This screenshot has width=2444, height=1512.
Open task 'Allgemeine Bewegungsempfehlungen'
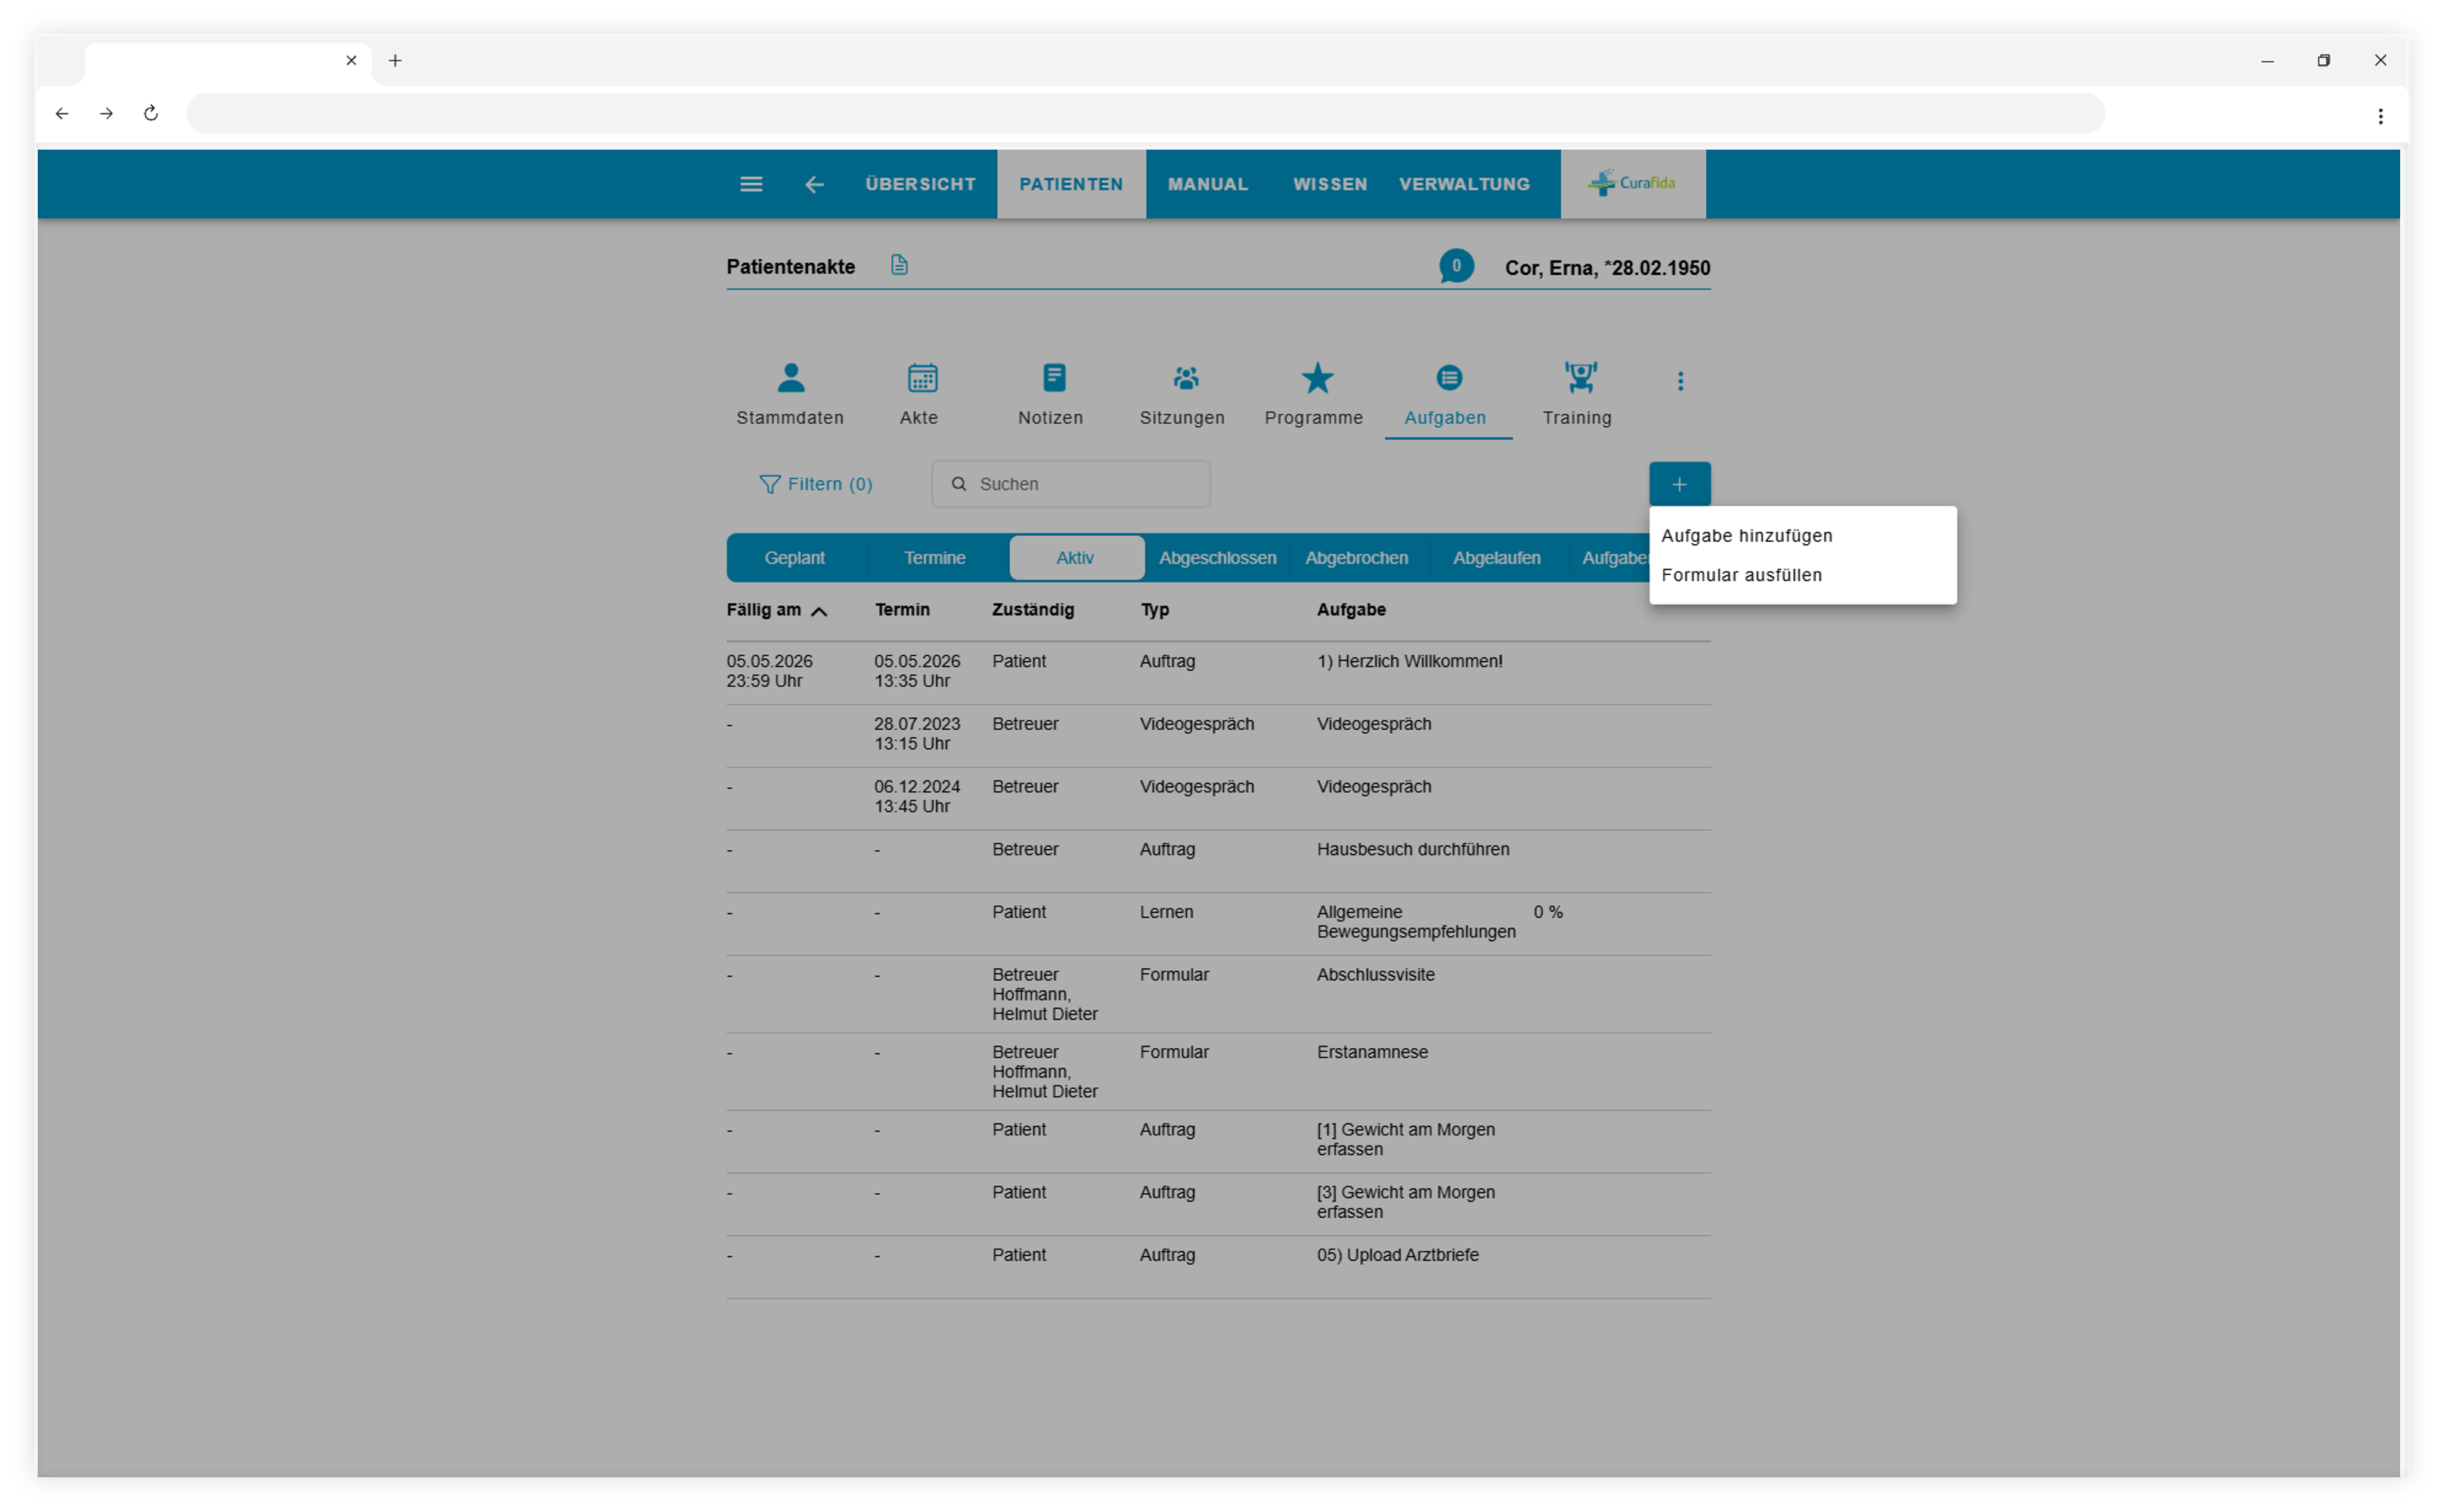(1218, 923)
